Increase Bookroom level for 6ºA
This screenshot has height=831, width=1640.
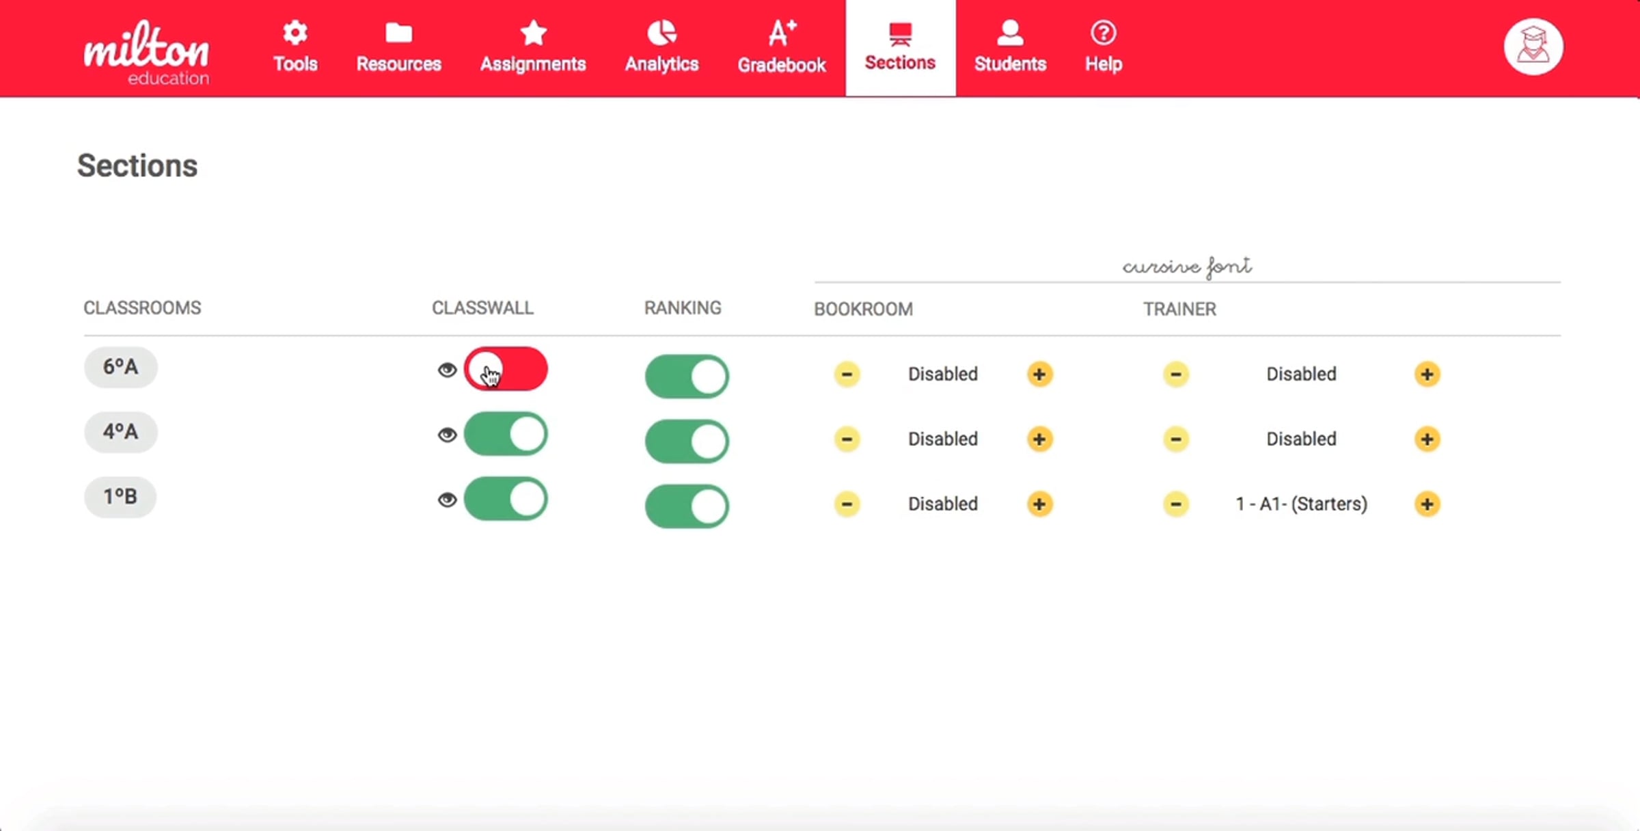click(x=1039, y=374)
